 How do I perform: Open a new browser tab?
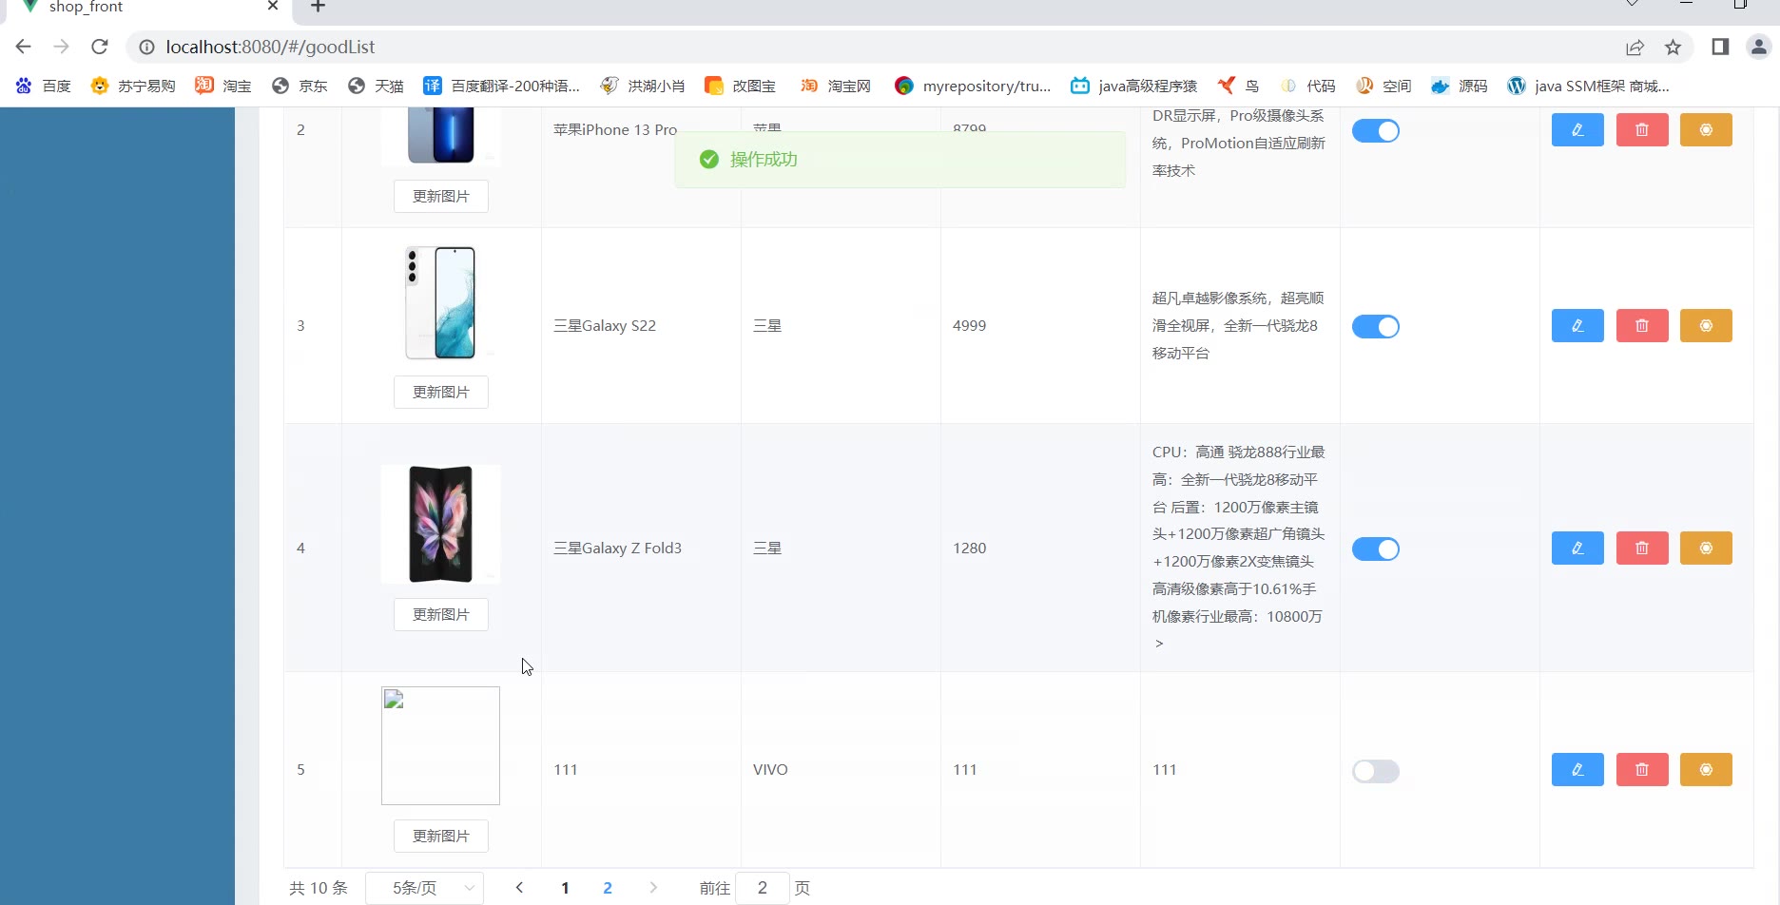(x=318, y=7)
